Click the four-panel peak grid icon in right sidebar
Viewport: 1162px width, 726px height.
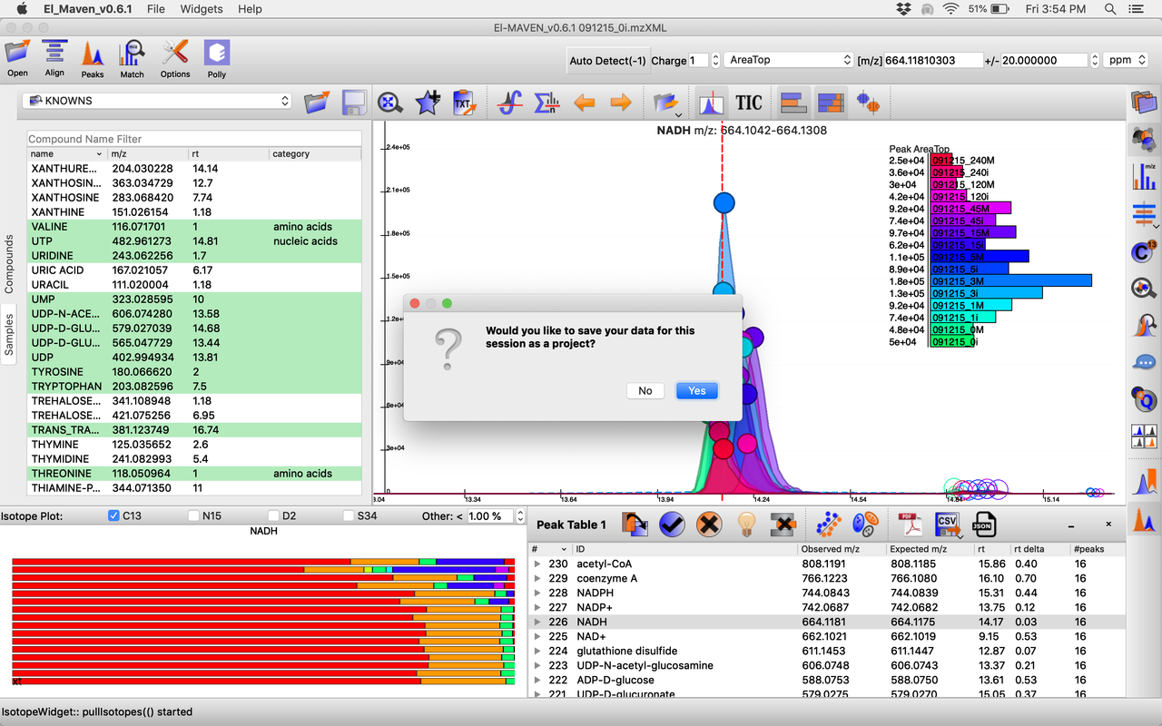coord(1144,437)
